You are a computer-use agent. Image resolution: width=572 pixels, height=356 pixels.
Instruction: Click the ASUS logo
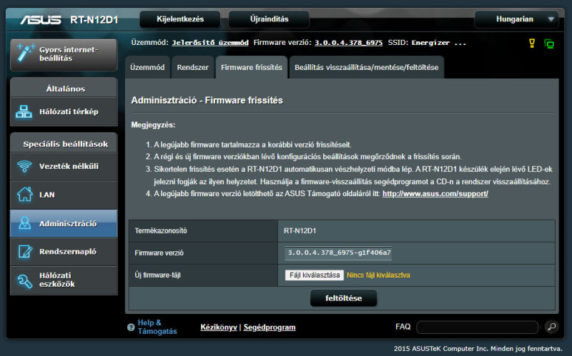tap(41, 19)
